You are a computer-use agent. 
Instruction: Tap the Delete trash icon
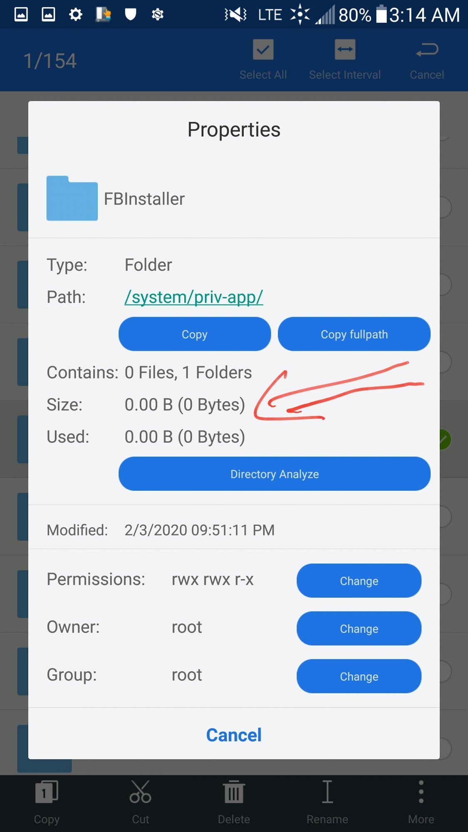pos(234,792)
